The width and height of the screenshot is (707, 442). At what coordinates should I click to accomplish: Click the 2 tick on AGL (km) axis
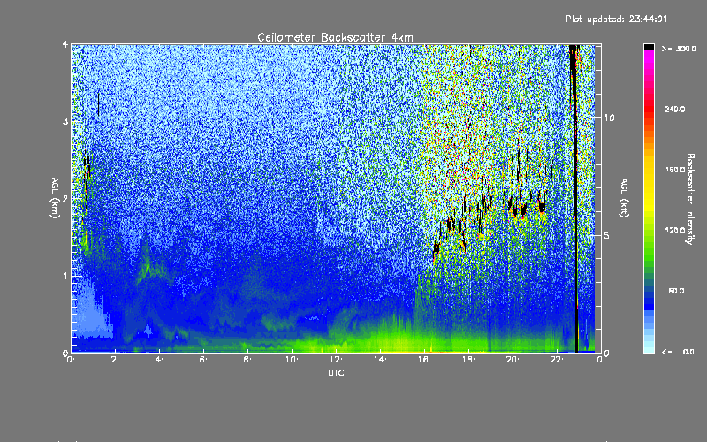(x=65, y=199)
